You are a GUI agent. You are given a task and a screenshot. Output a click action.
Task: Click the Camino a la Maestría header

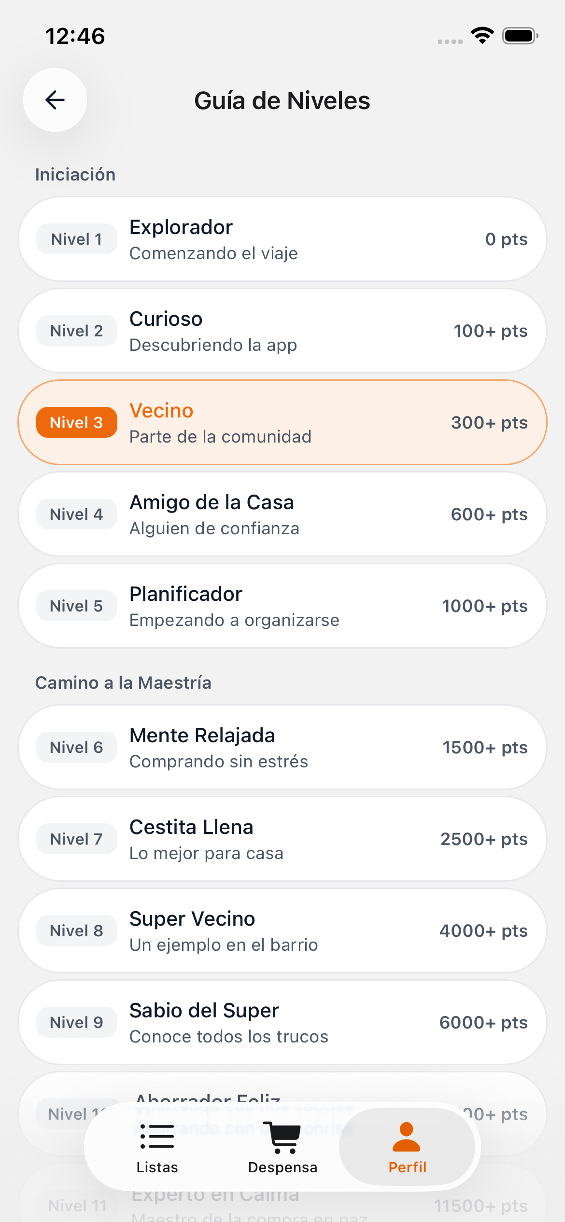tap(123, 682)
